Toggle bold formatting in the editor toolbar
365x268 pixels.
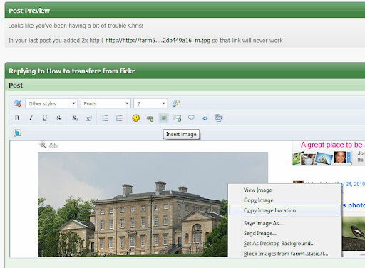[17, 118]
